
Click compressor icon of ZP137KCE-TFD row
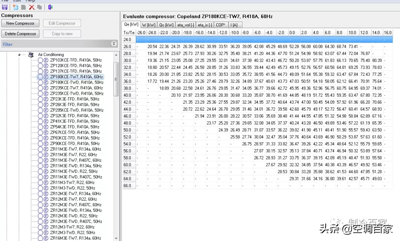tap(46, 71)
